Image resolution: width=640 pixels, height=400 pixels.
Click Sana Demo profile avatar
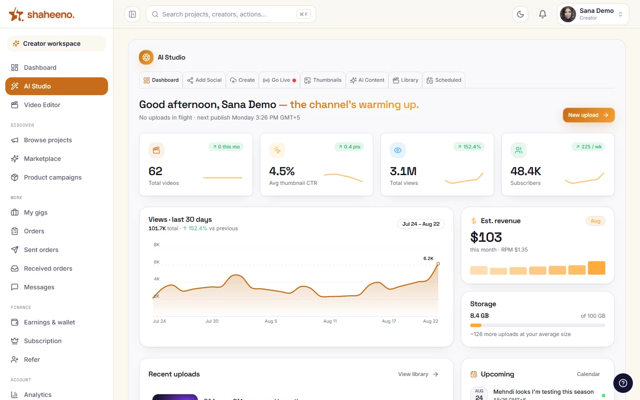coord(568,14)
